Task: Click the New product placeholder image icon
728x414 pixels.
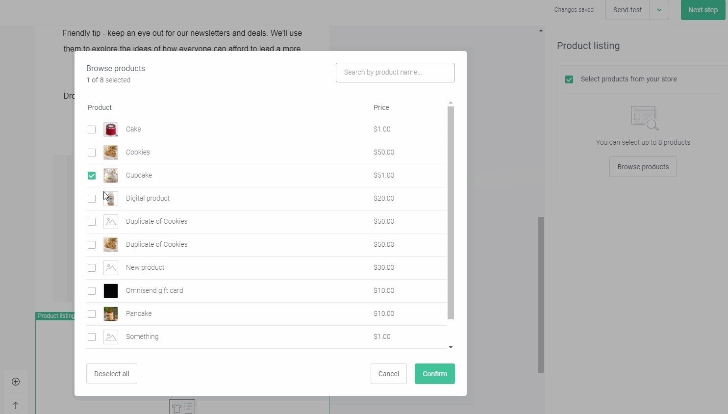Action: pyautogui.click(x=111, y=268)
